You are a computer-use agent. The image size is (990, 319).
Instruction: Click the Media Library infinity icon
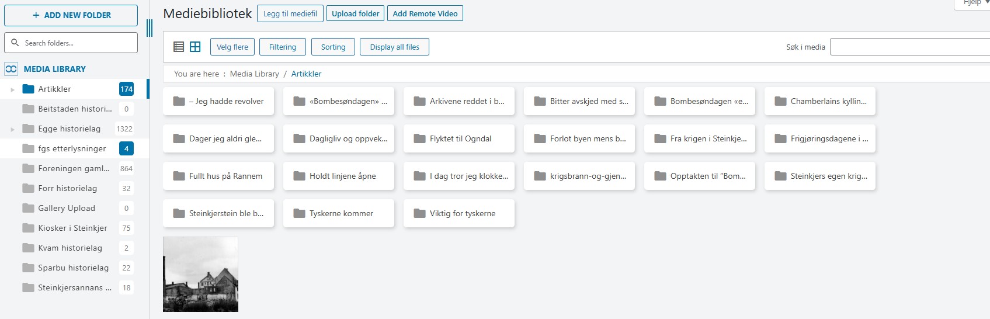(11, 69)
